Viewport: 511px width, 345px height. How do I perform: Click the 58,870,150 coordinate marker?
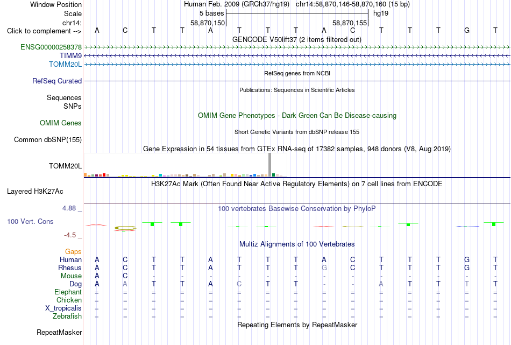208,23
